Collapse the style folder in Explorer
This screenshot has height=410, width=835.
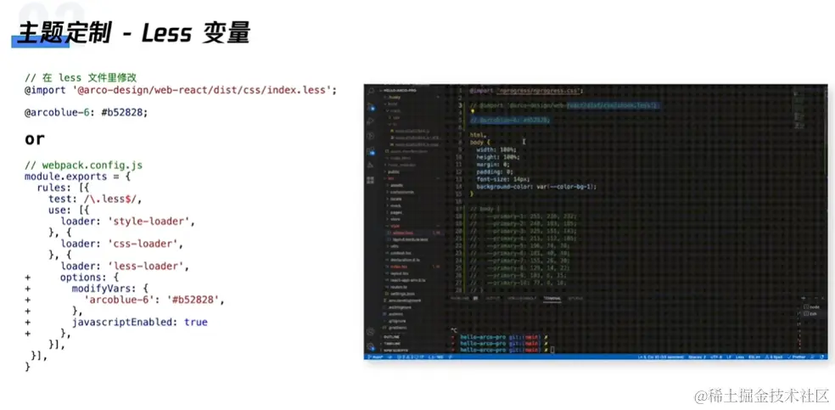tap(395, 226)
